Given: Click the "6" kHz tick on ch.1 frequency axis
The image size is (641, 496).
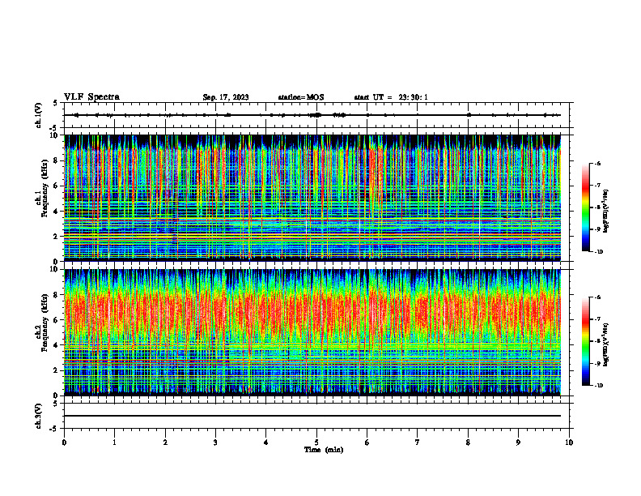Looking at the screenshot, I should pyautogui.click(x=56, y=186).
